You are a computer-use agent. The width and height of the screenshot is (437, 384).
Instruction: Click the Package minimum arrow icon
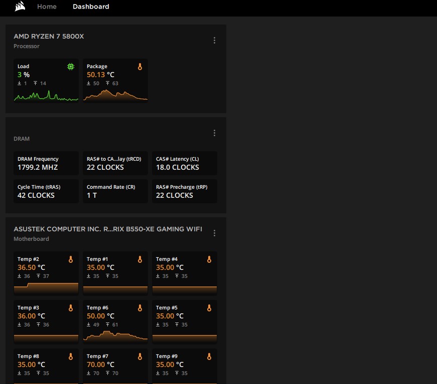pyautogui.click(x=88, y=83)
